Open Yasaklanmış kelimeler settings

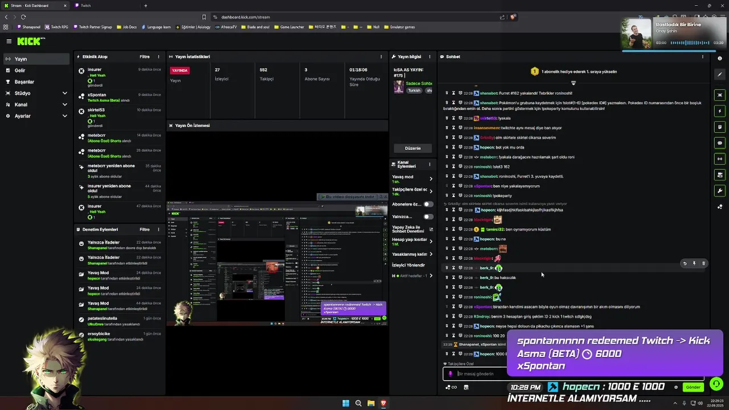pyautogui.click(x=412, y=254)
